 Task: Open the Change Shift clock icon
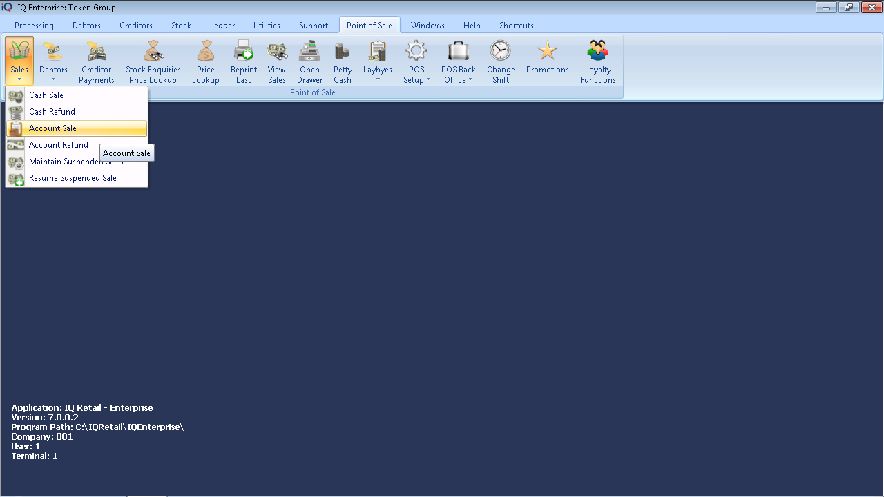pyautogui.click(x=501, y=50)
